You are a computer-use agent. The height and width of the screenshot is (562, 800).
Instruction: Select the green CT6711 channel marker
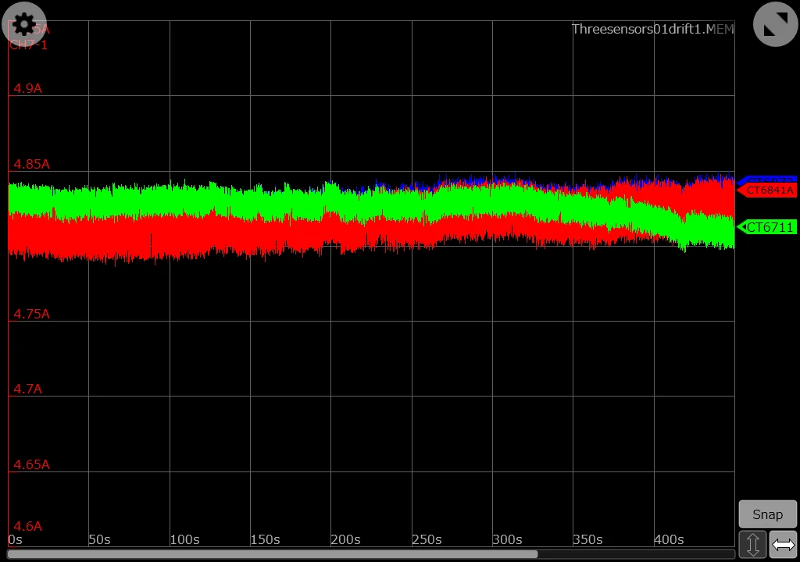tap(768, 227)
